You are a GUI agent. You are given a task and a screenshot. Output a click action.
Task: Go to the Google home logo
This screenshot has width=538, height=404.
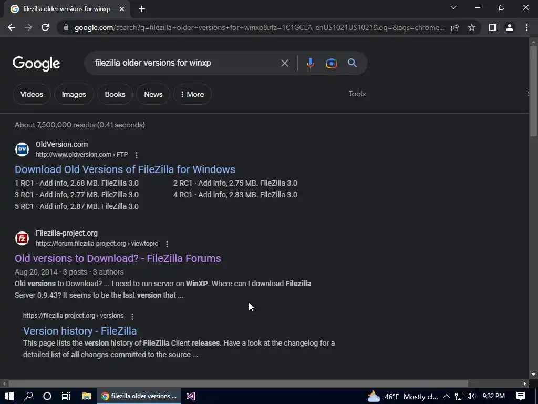36,64
